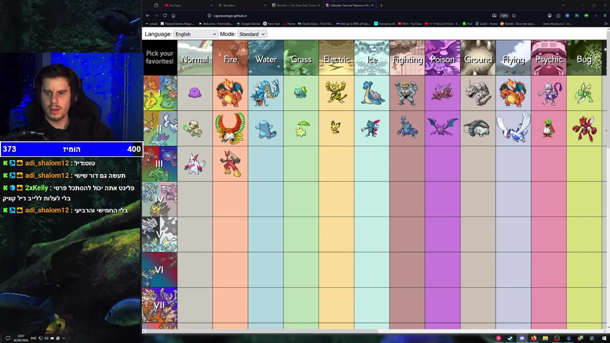610x343 pixels.
Task: Open the Language dropdown set to English
Action: (x=195, y=34)
